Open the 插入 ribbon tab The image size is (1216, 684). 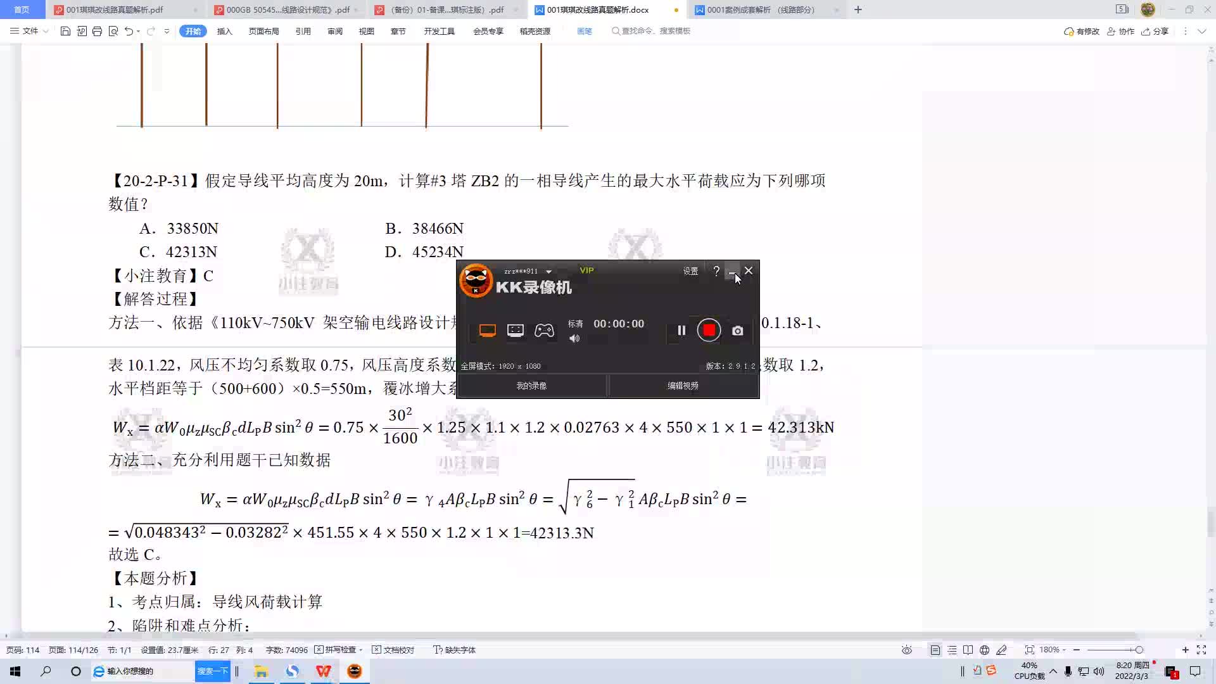[x=224, y=31]
